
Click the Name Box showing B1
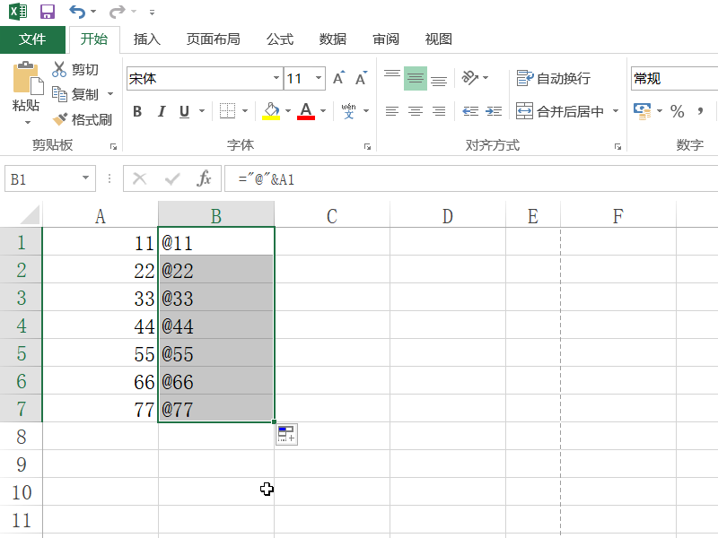click(43, 178)
